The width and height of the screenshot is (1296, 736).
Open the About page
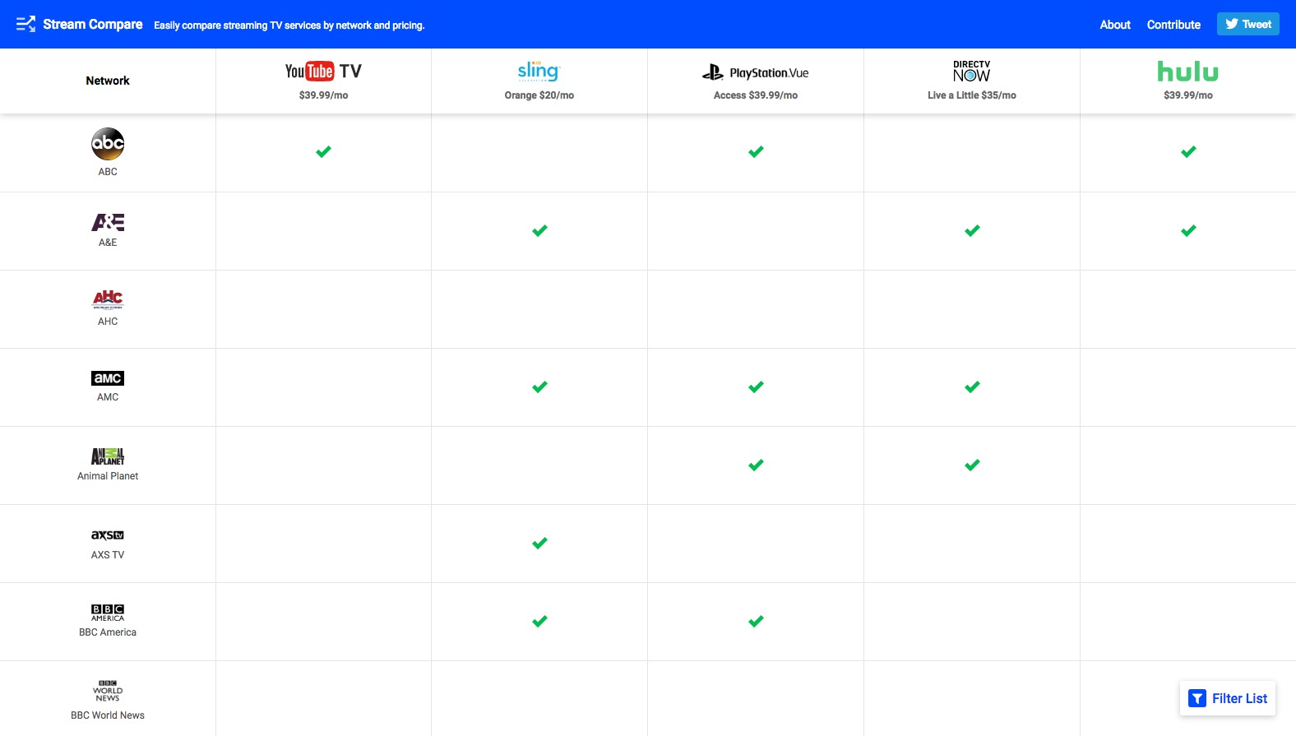(1115, 25)
